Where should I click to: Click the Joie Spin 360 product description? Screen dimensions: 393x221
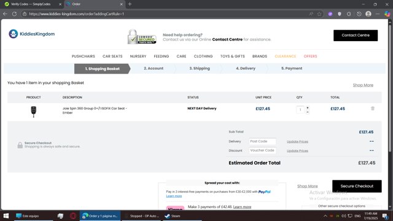[x=95, y=110]
